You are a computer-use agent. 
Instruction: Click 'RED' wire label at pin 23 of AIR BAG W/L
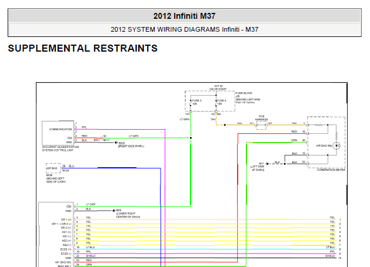click(x=89, y=260)
